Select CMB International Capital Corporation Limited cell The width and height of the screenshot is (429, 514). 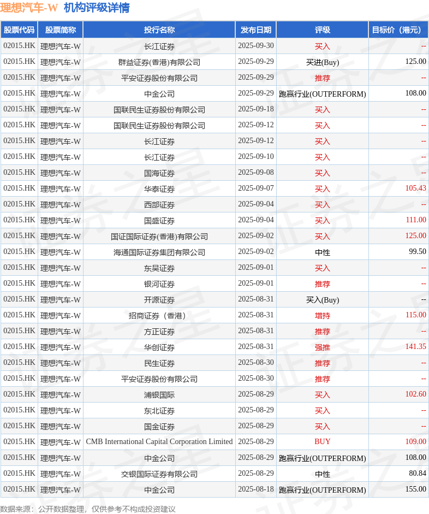tap(159, 442)
